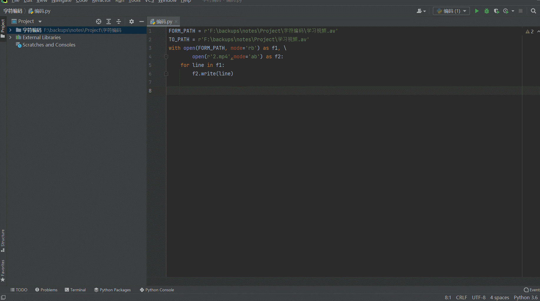This screenshot has height=301, width=540.
Task: Open the Run menu
Action: coord(120,1)
